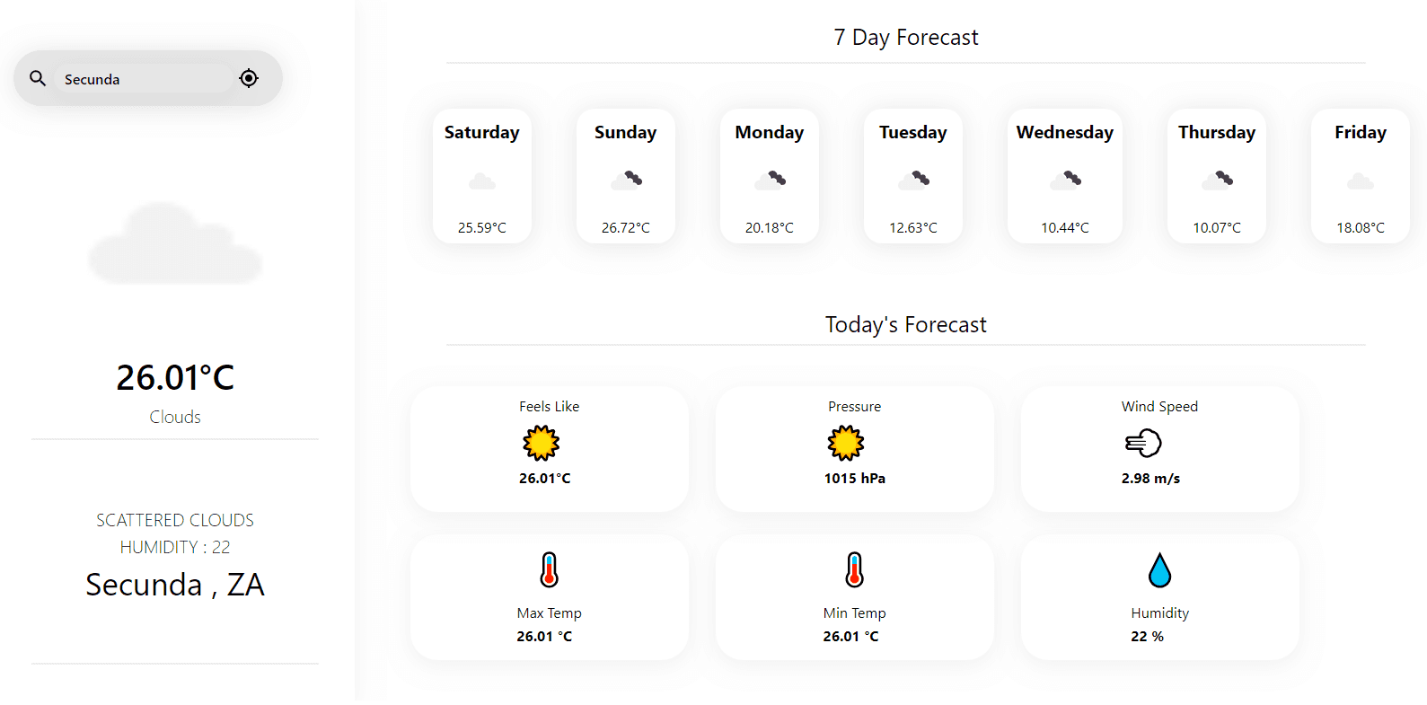Click the Pressure sun icon
This screenshot has height=705, width=1427.
coord(846,443)
